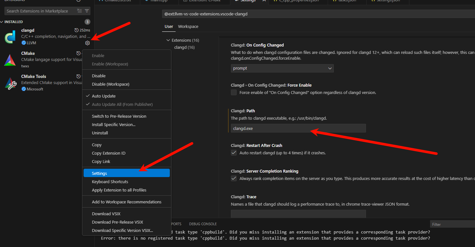Select clangd (16) in the settings tree
Image resolution: width=475 pixels, height=247 pixels.
click(x=184, y=47)
